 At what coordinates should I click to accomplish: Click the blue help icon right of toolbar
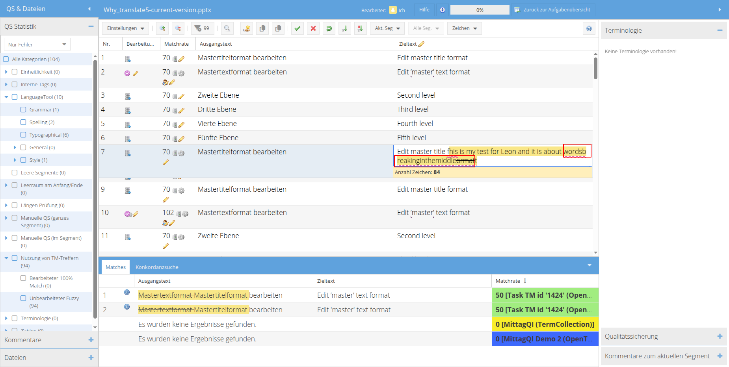(x=589, y=28)
